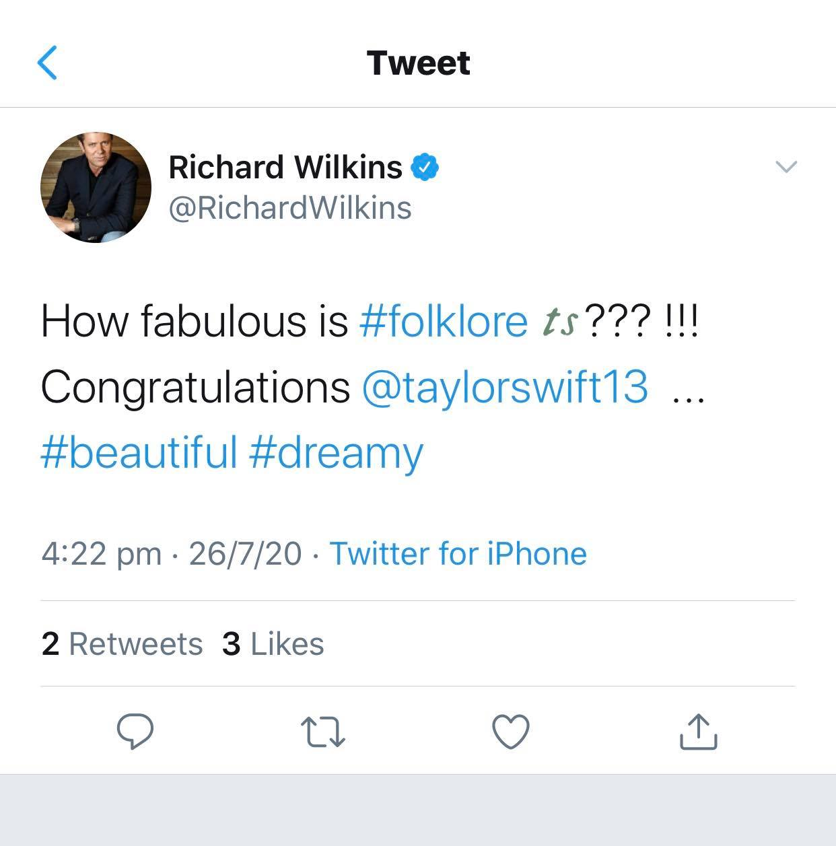The width and height of the screenshot is (836, 846).
Task: Open Richard Wilkins profile picture
Action: coord(96,187)
